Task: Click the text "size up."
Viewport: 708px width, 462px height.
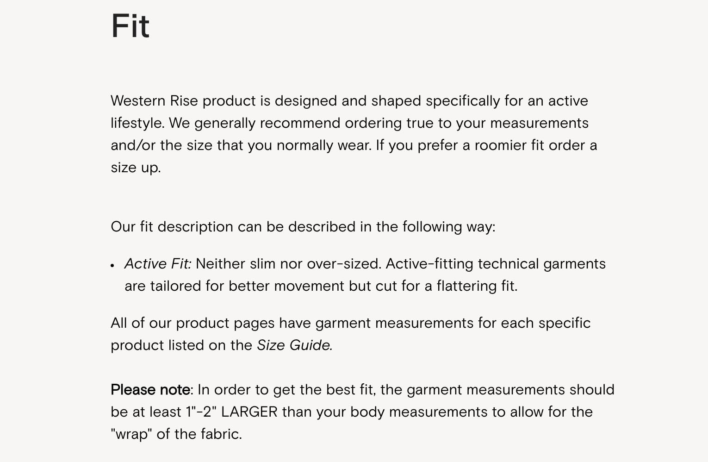Action: (136, 168)
